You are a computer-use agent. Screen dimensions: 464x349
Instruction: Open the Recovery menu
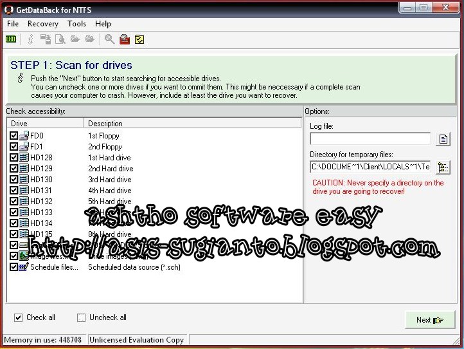(43, 24)
